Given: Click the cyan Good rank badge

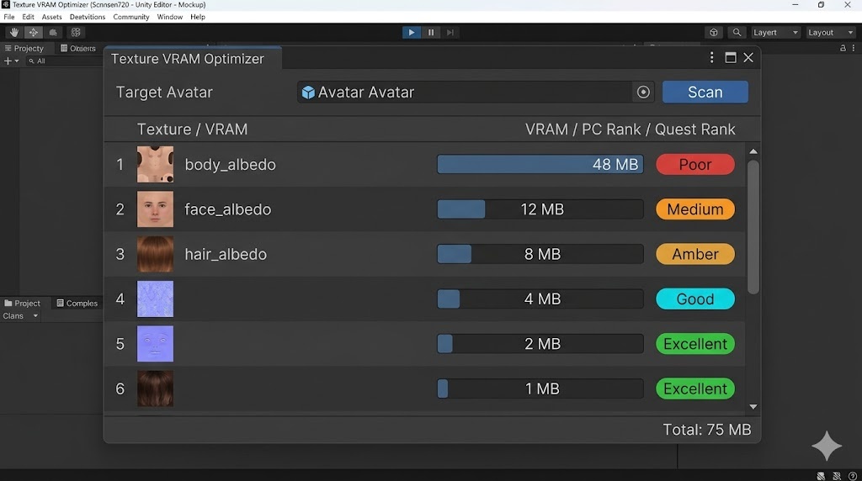Looking at the screenshot, I should 695,299.
